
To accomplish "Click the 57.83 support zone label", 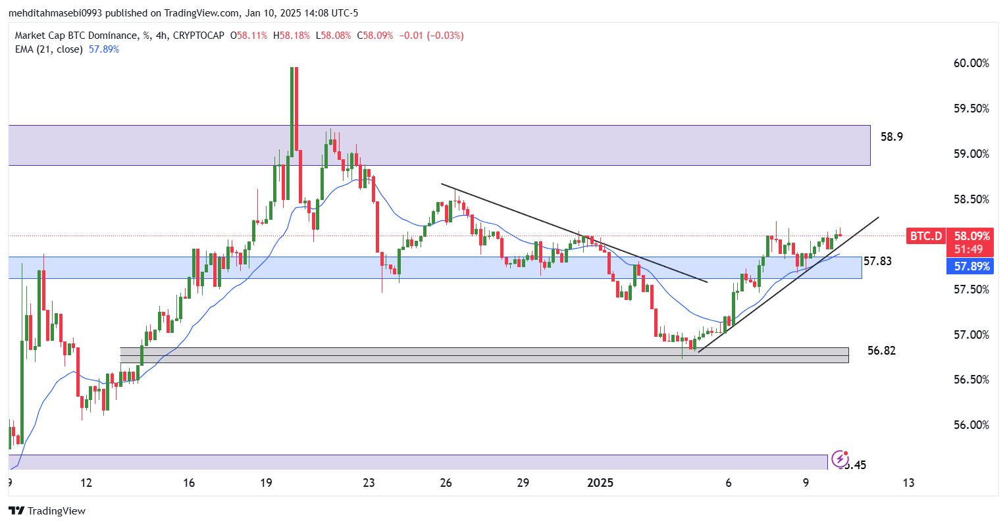I will click(877, 261).
